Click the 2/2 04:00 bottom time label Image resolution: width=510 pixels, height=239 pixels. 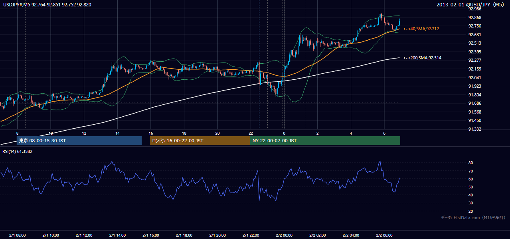(351, 235)
